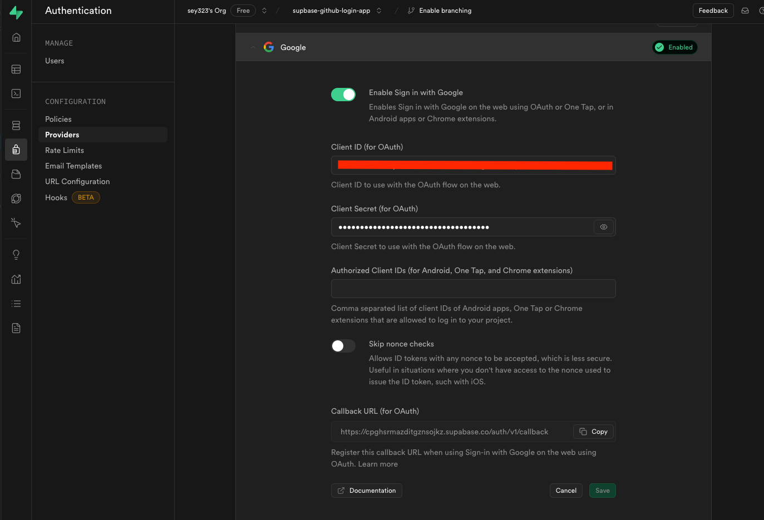Click the branching icon in header
Viewport: 764px width, 520px height.
coord(411,11)
